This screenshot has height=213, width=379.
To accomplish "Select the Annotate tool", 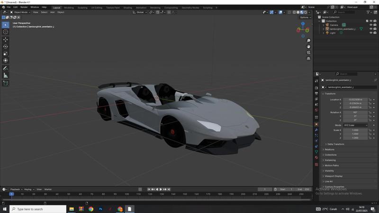I will [x=6, y=68].
